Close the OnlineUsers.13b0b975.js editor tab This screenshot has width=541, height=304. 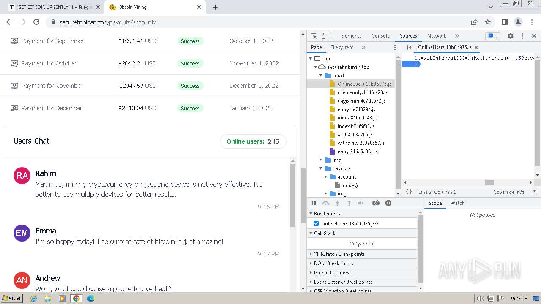pyautogui.click(x=476, y=47)
